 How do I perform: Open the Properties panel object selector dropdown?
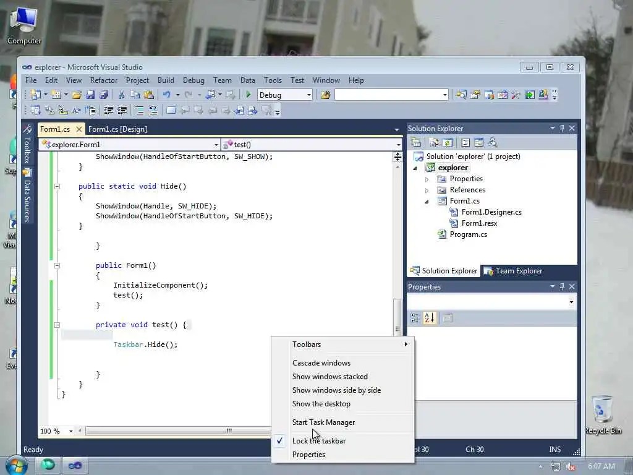tap(571, 302)
